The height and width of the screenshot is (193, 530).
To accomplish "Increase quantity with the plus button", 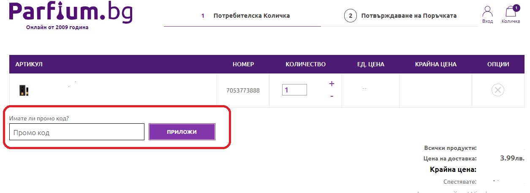I will pos(332,84).
